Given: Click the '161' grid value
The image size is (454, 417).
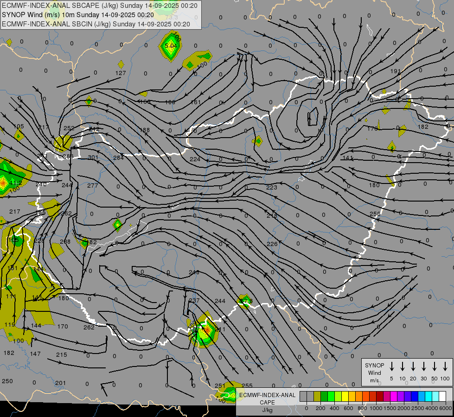Looking at the screenshot, I should (196, 102).
